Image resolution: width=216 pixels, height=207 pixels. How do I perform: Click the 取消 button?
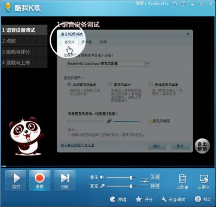coord(180,146)
